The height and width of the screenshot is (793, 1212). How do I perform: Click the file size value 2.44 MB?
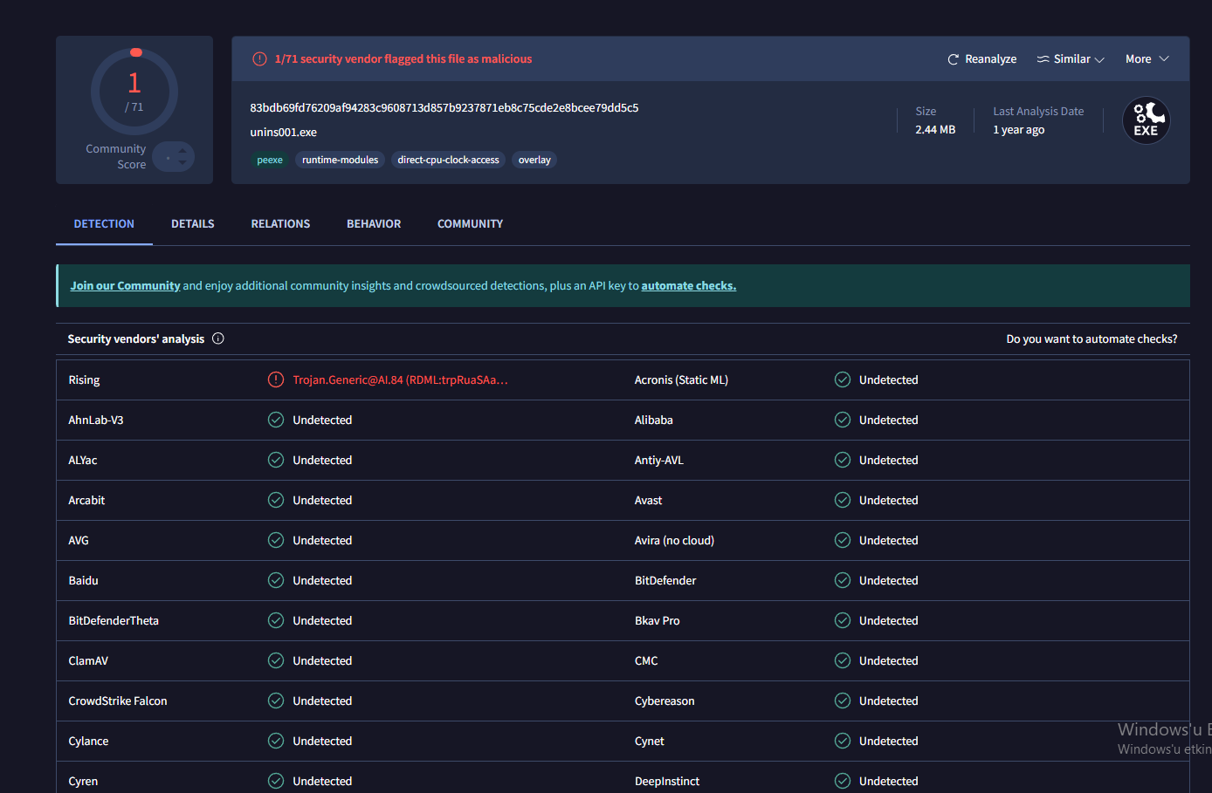[935, 130]
